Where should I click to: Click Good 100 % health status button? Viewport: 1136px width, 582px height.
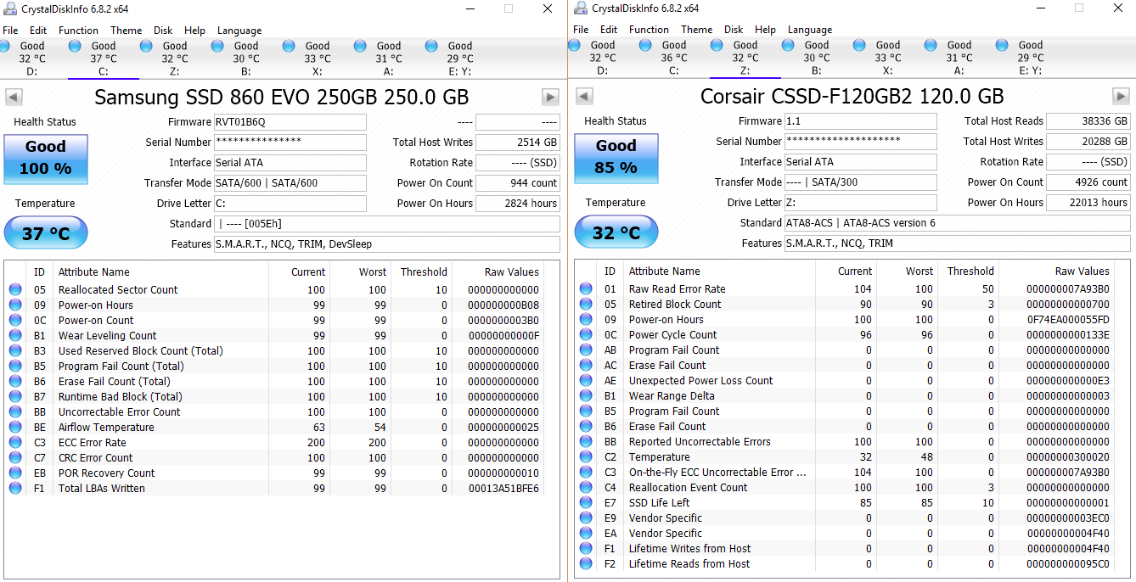pyautogui.click(x=46, y=159)
